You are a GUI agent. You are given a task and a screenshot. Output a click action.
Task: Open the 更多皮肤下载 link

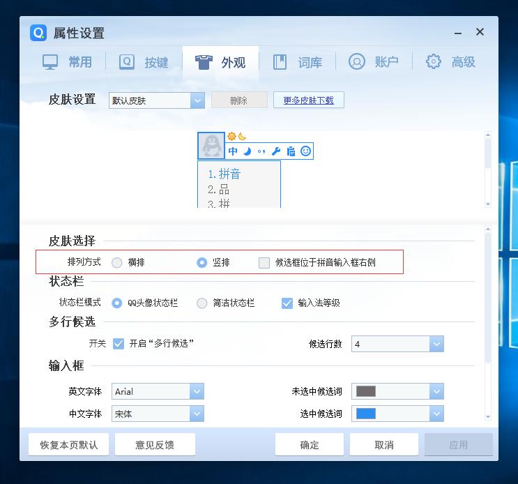tap(309, 100)
